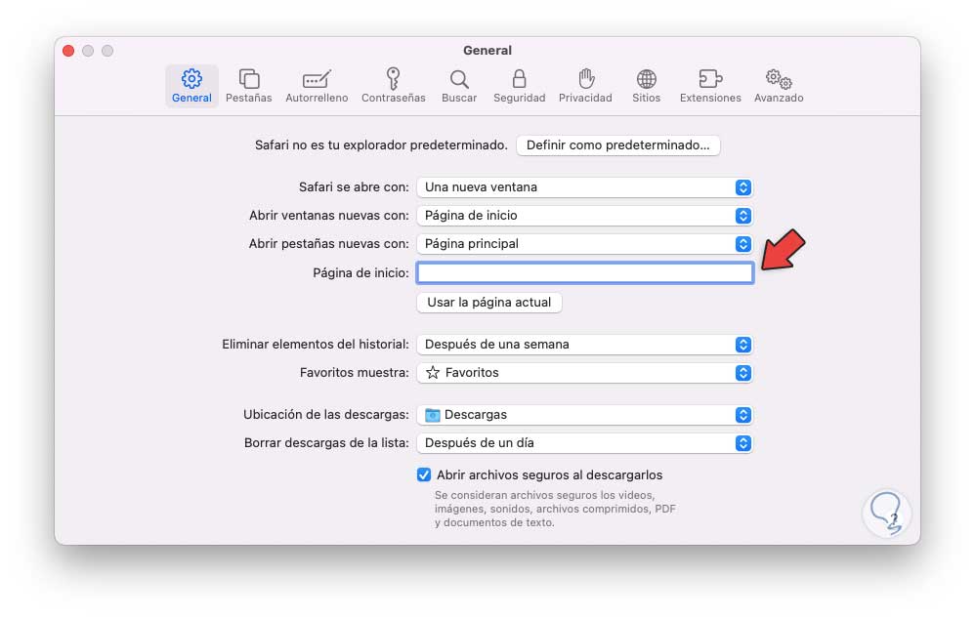Click the 'Página de inicio' text field

584,272
